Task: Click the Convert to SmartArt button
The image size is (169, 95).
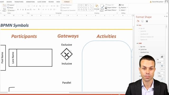Action: click(x=68, y=10)
